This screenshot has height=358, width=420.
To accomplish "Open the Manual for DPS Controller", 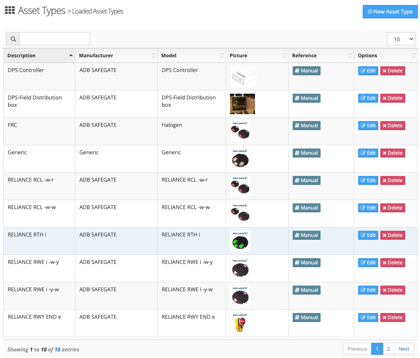I will pos(307,71).
